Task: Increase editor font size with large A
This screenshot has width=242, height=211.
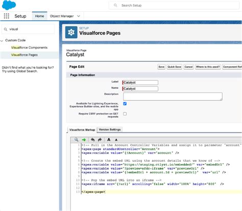Action: point(109,140)
